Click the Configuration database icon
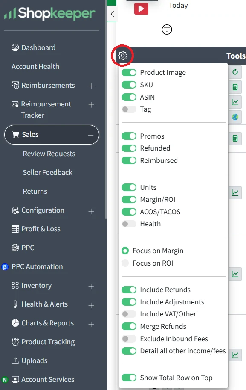 pyautogui.click(x=15, y=210)
